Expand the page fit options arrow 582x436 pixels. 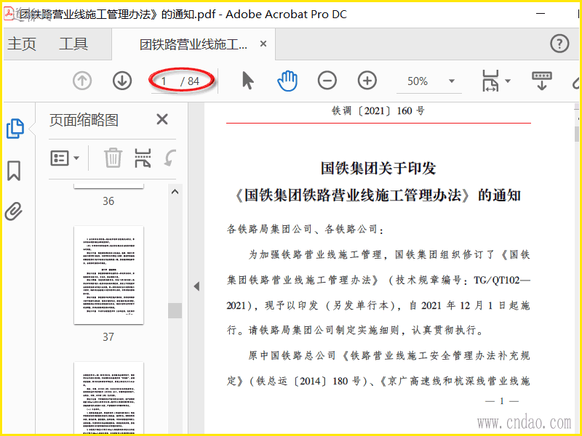[508, 81]
